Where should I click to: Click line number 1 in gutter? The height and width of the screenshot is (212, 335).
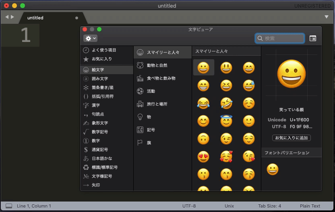click(26, 35)
